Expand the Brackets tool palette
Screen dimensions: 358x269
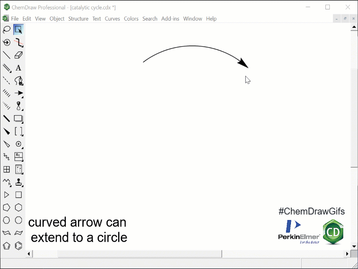(x=18, y=131)
